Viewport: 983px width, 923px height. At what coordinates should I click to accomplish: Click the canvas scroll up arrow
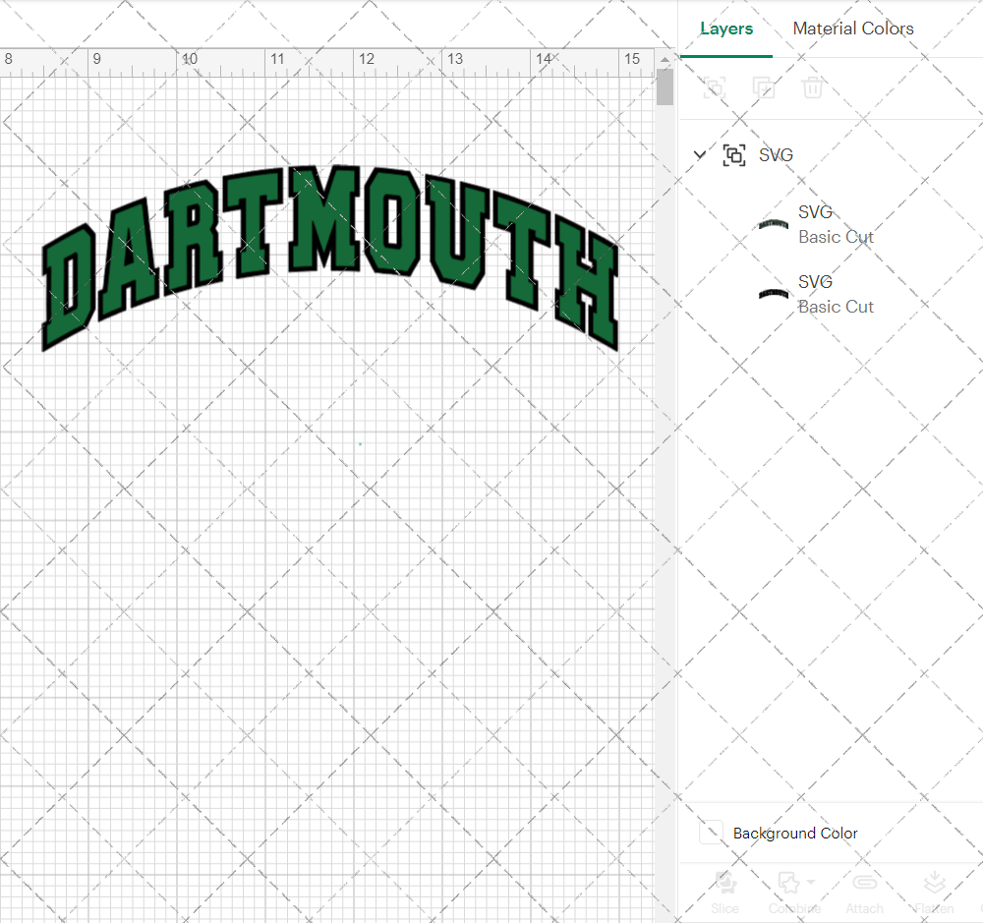point(665,59)
